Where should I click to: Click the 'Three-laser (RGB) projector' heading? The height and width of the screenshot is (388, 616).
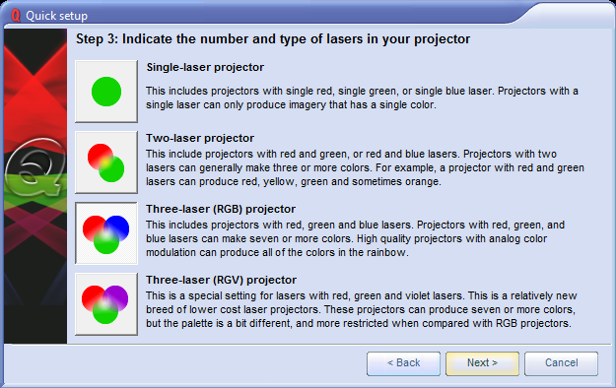(x=221, y=209)
